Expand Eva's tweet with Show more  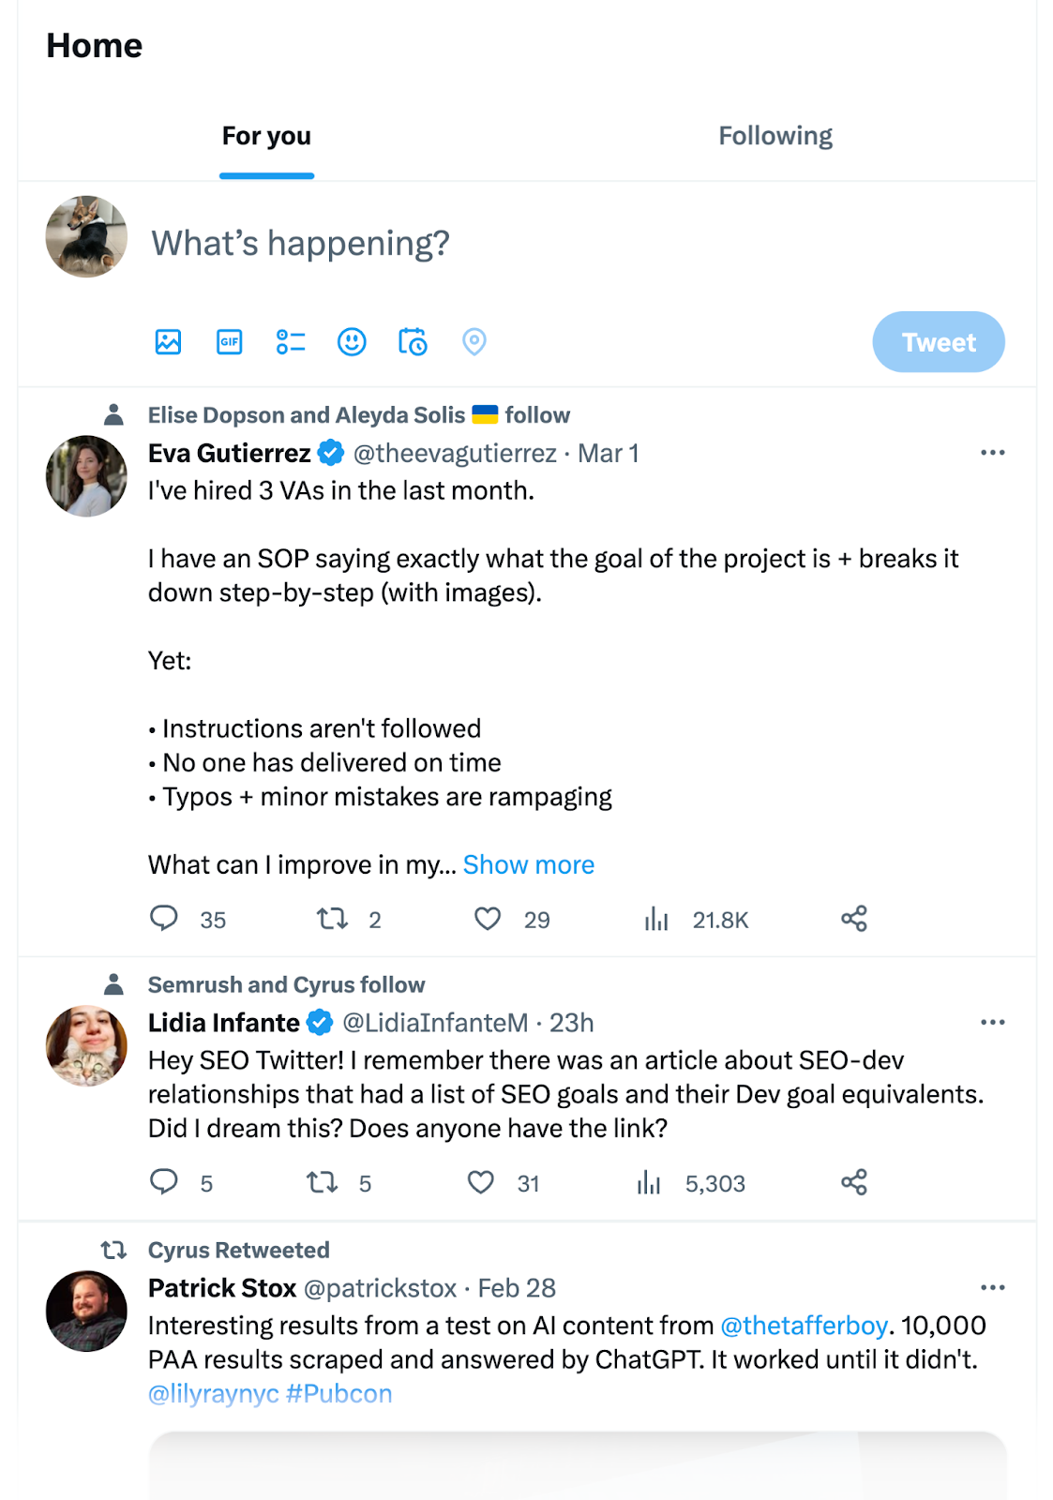pos(528,863)
